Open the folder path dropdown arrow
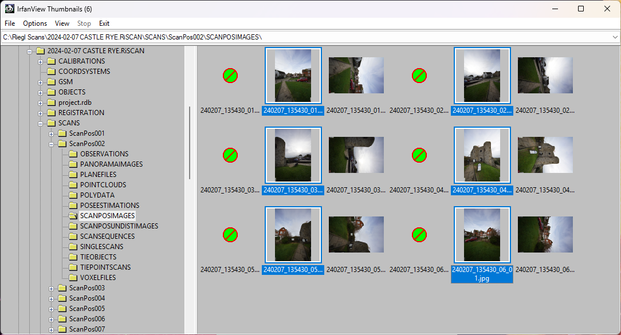621x335 pixels. [615, 37]
